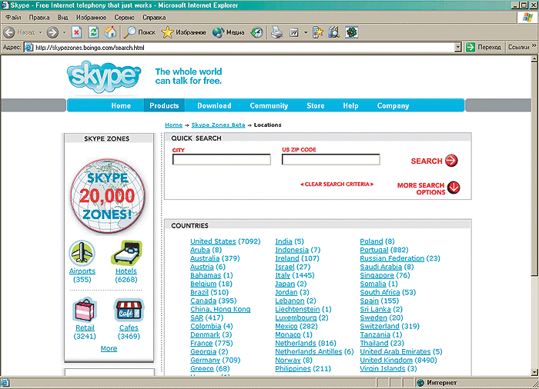Refresh the page with the green arrows icon
539x389 pixels.
pyautogui.click(x=93, y=32)
